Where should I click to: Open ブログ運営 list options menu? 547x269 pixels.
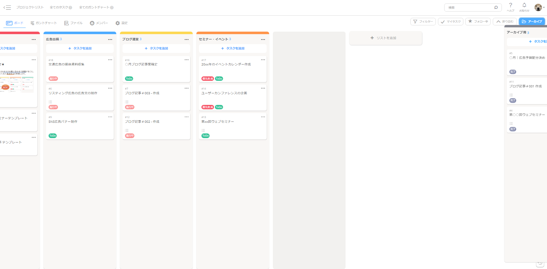[186, 39]
